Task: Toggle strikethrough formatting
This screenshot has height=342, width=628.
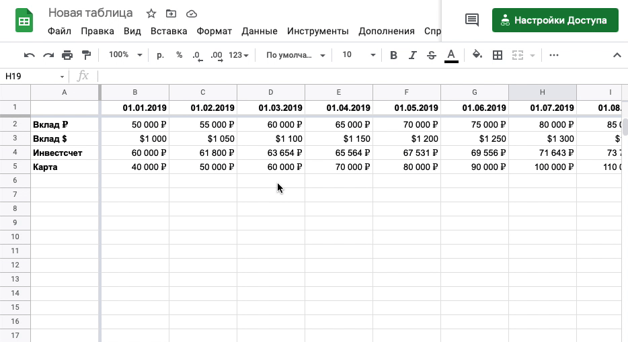Action: 432,55
